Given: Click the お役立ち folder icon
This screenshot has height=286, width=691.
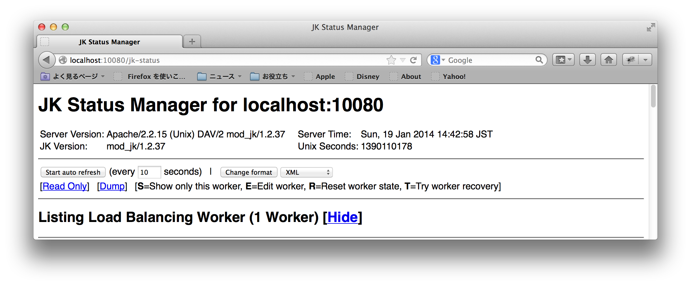Looking at the screenshot, I should pos(254,76).
